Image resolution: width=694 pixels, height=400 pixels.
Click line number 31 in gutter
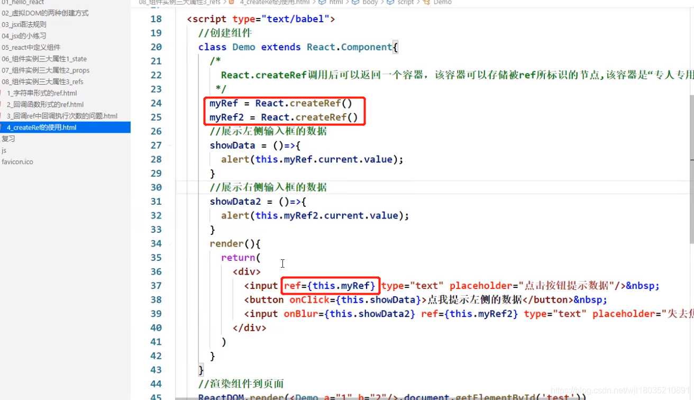(x=156, y=202)
